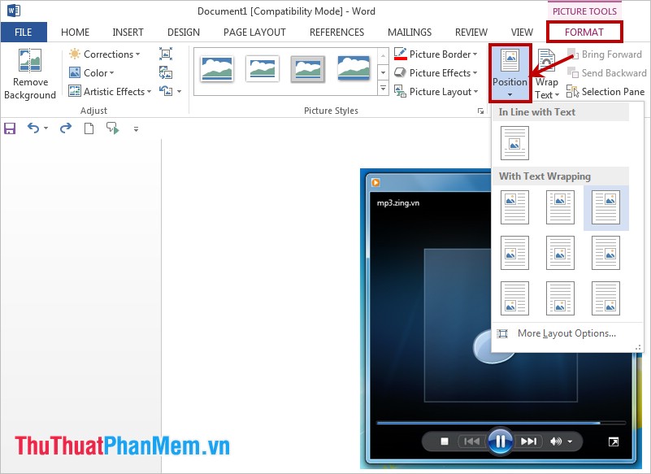Screen dimensions: 651x474
Task: Open the FILE menu
Action: (x=24, y=32)
